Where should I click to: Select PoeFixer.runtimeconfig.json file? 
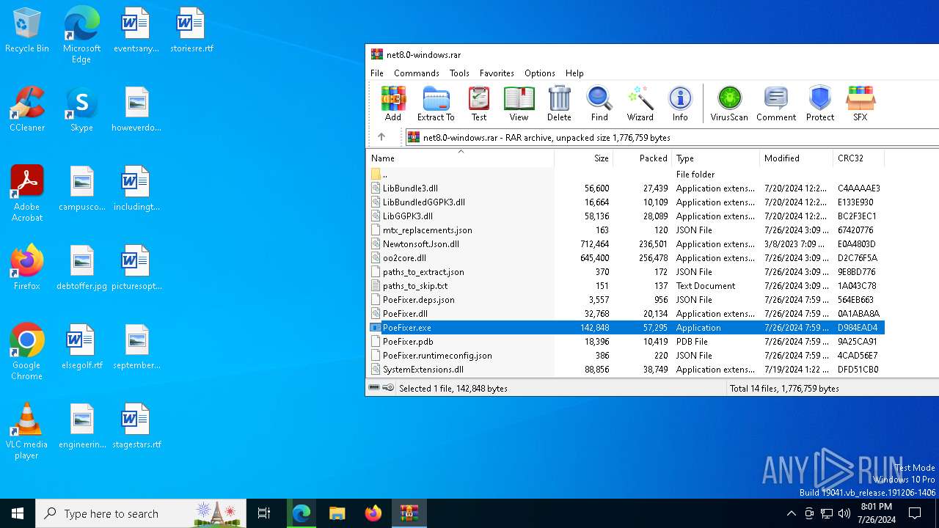coord(626,356)
